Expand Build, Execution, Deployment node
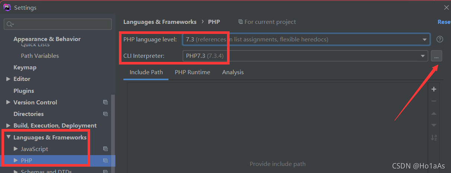 [9, 126]
